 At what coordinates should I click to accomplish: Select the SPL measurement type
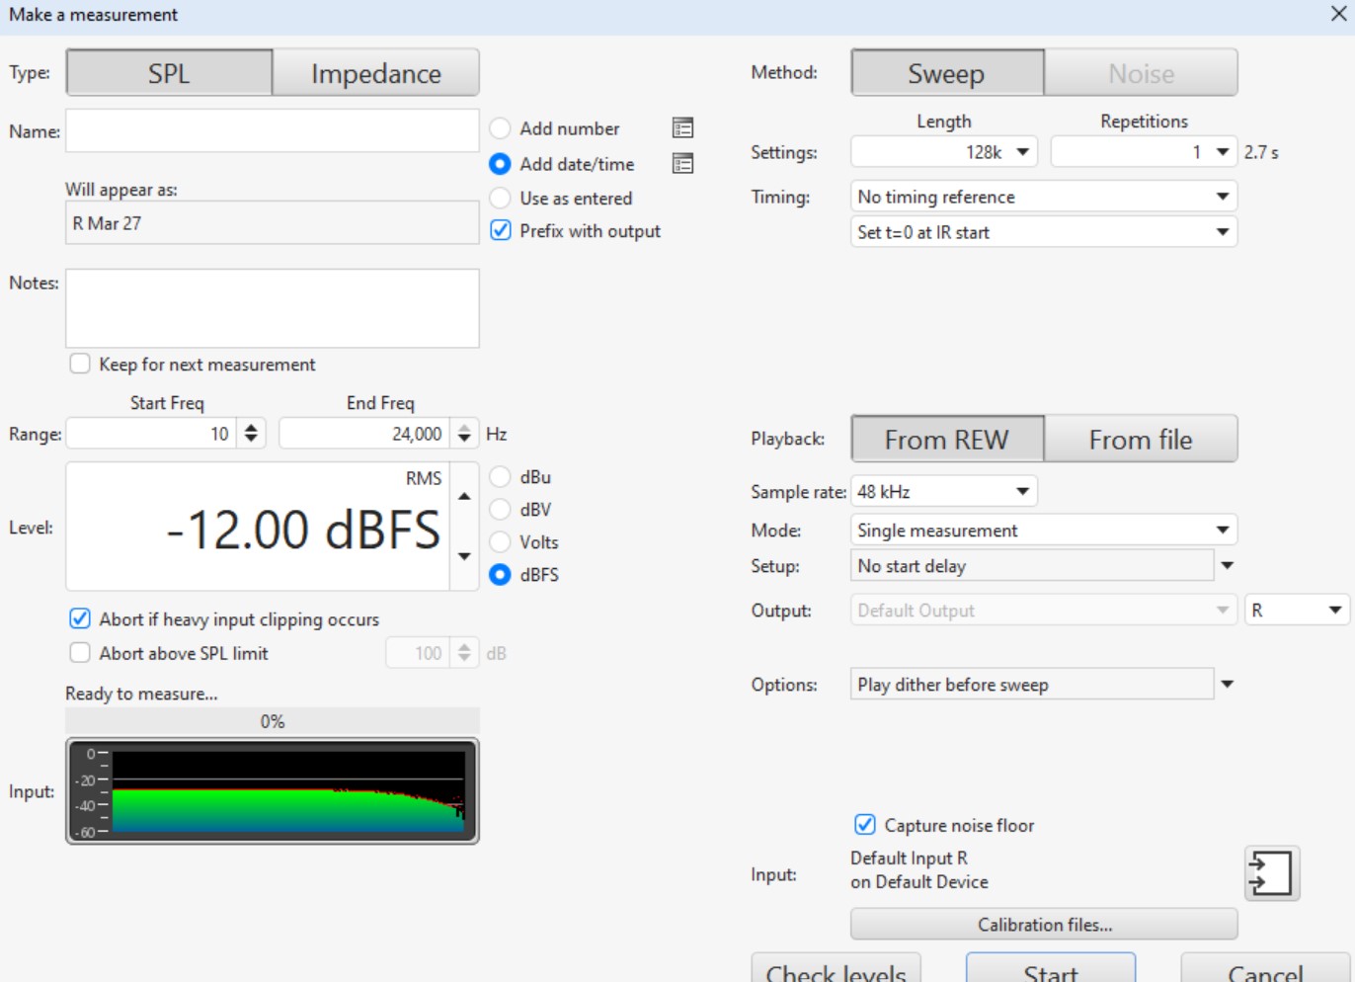[169, 73]
